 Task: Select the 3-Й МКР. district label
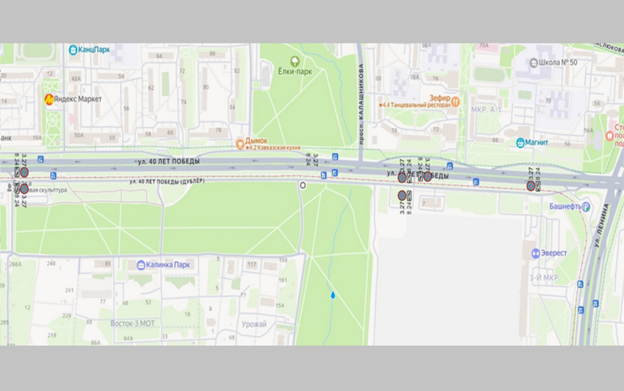click(545, 278)
